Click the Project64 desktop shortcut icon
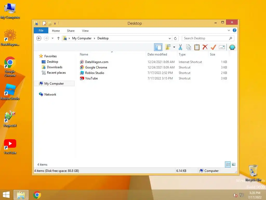266x200 pixels. click(10, 119)
